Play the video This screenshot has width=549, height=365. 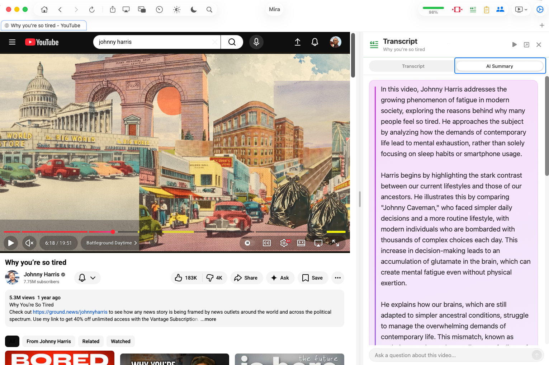click(11, 243)
